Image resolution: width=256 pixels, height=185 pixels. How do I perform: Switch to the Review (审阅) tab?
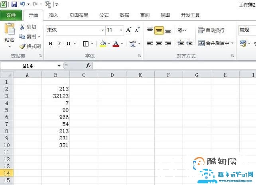click(x=145, y=15)
